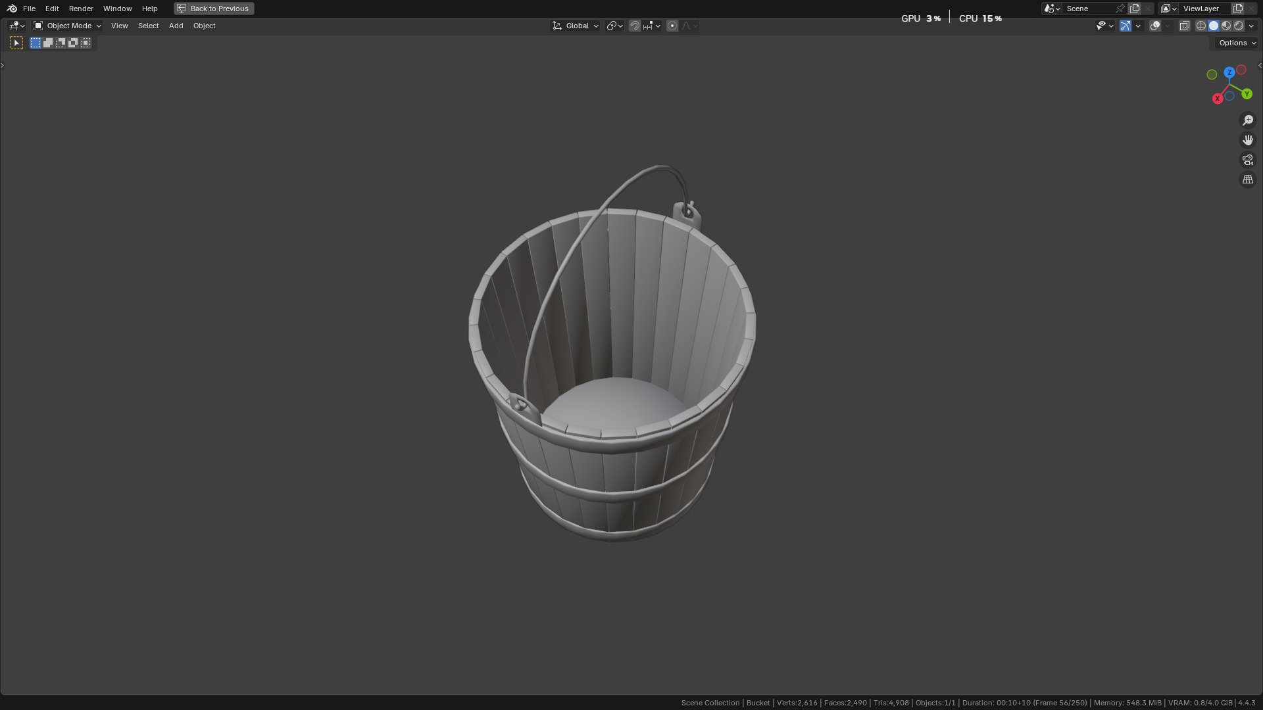Viewport: 1263px width, 710px height.
Task: Toggle snapping magnet icon
Action: (x=635, y=26)
